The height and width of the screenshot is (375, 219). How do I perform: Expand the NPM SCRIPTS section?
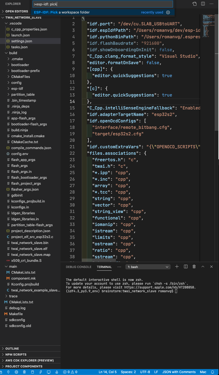tap(16, 354)
